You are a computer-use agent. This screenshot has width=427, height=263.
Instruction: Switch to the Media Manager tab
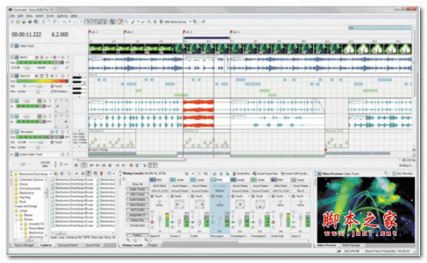(352, 245)
